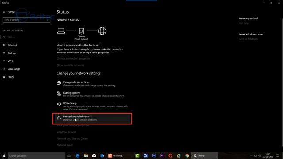
Task: Click the Settings window vertical scrollbar
Action: click(282, 82)
